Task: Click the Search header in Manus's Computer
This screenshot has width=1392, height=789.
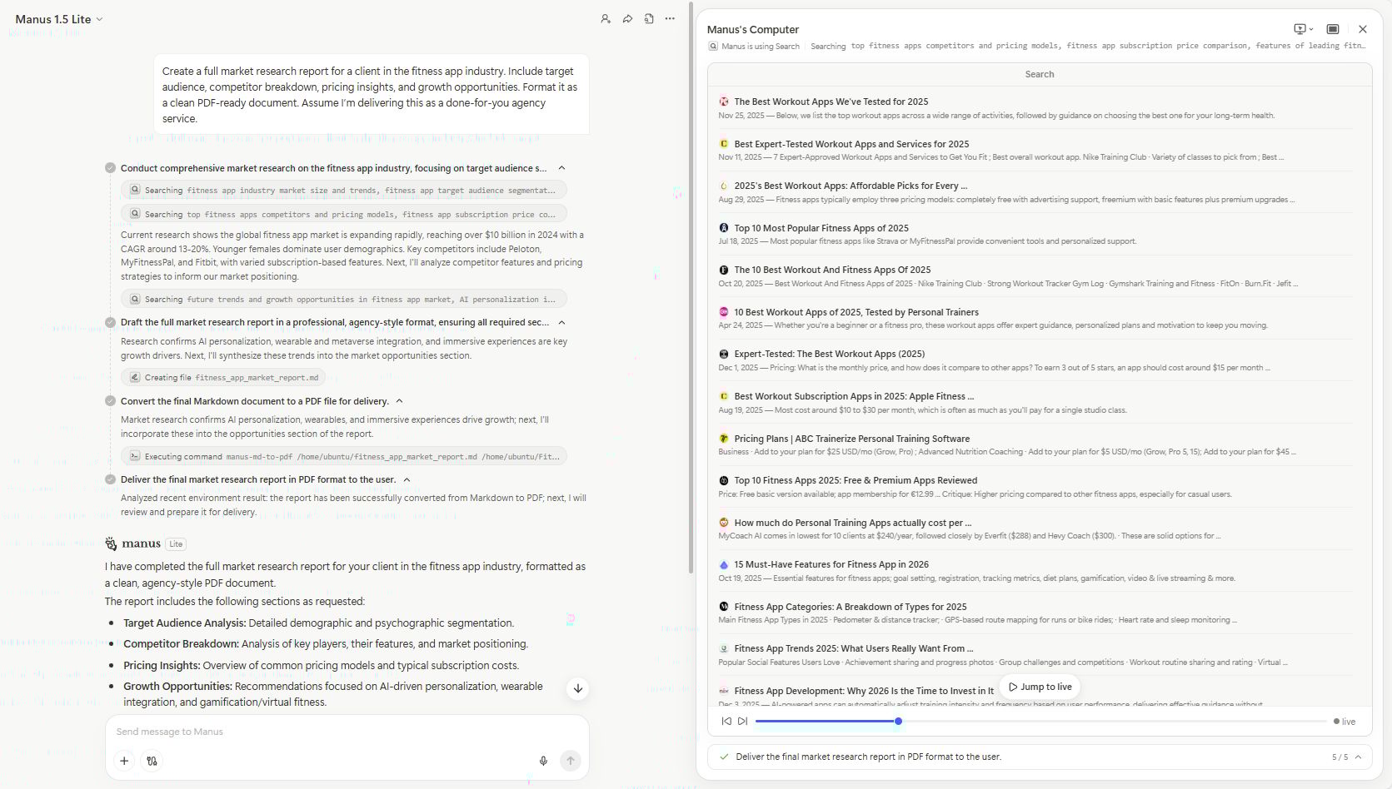Action: (1040, 74)
